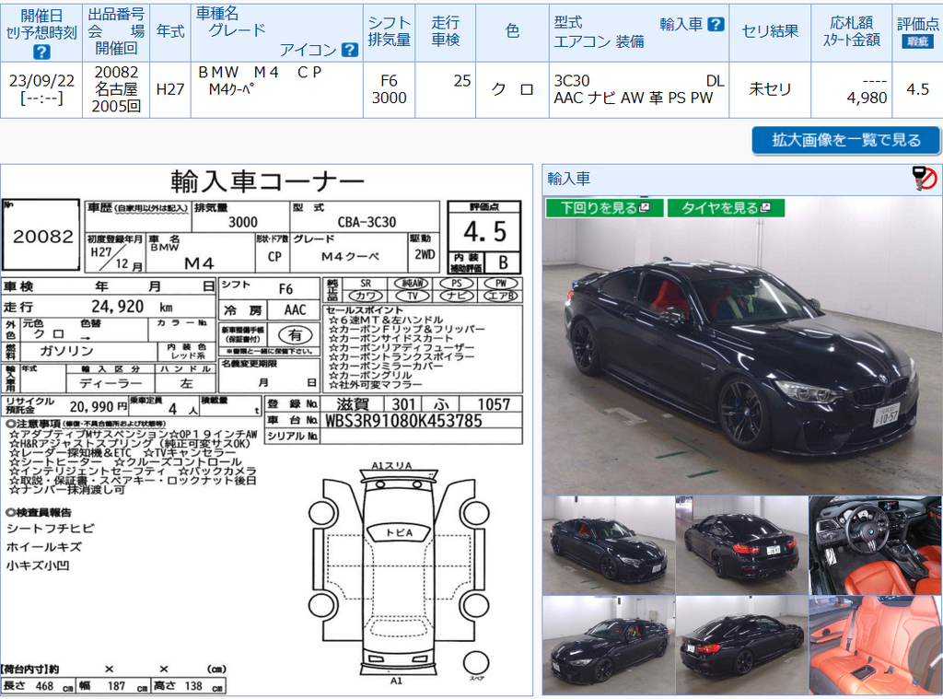
Task: Click セリ結果 column header
Action: [770, 31]
